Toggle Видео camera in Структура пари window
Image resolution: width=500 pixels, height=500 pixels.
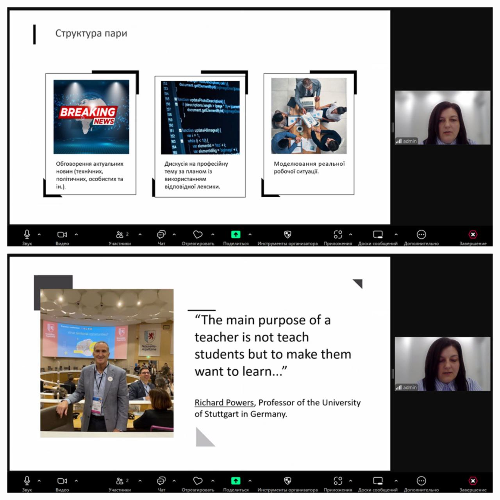point(62,237)
